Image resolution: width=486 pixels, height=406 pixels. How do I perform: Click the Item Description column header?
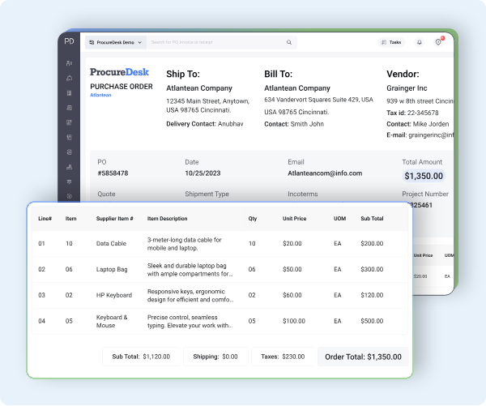click(x=168, y=219)
